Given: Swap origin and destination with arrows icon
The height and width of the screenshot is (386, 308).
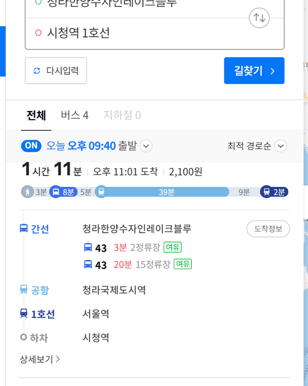Looking at the screenshot, I should 259,18.
